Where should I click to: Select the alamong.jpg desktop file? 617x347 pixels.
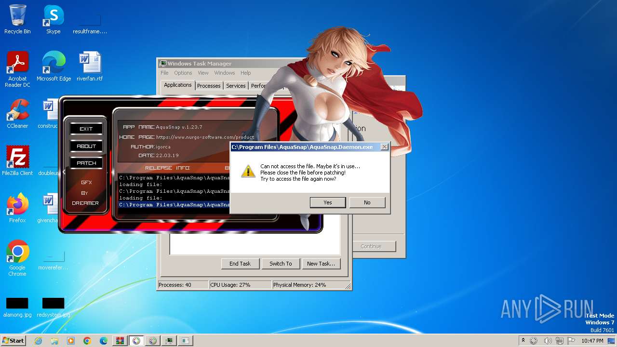pos(17,306)
